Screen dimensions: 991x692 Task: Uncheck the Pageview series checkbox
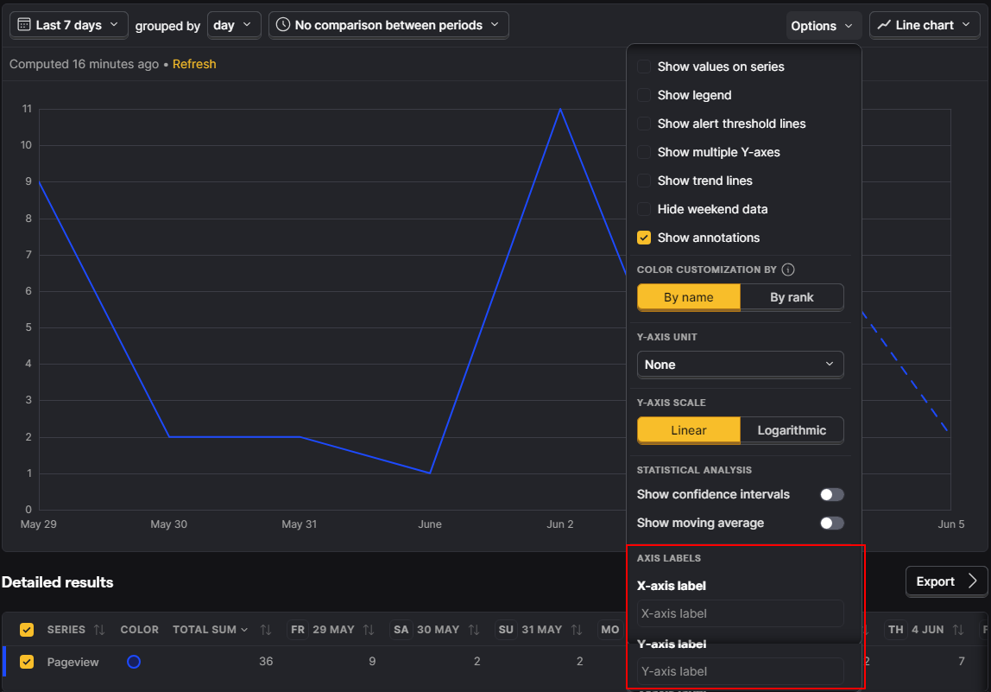click(27, 662)
